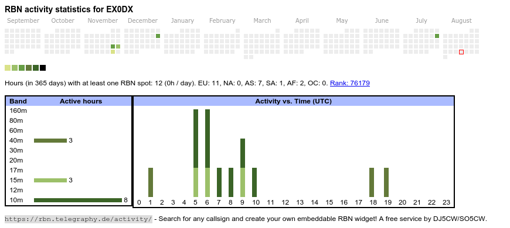510x228 pixels.
Task: Click the December month label
Action: 143,21
